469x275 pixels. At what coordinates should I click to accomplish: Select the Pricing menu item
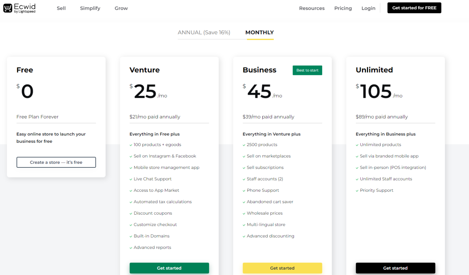tap(343, 8)
